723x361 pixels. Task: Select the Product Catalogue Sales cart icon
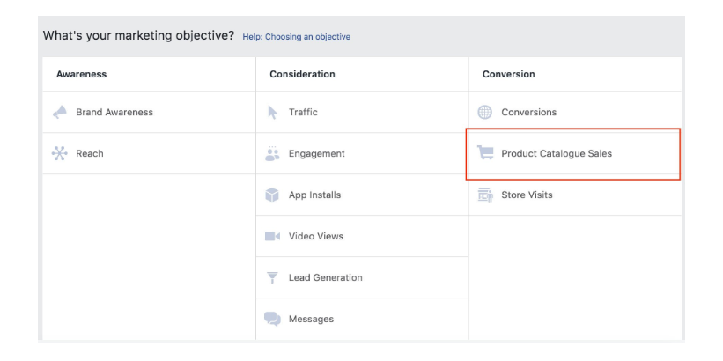(484, 153)
